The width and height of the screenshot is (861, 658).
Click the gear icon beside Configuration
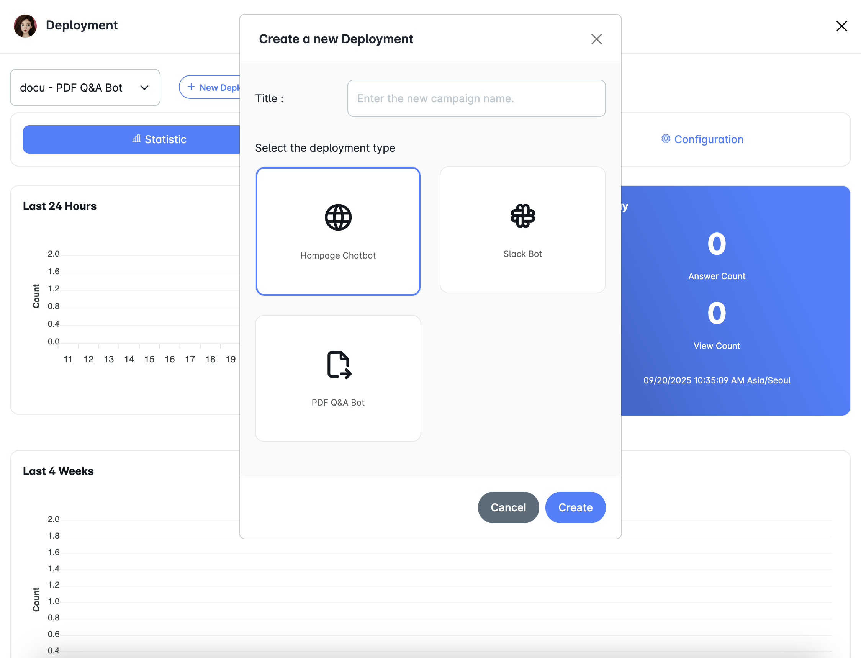click(666, 139)
